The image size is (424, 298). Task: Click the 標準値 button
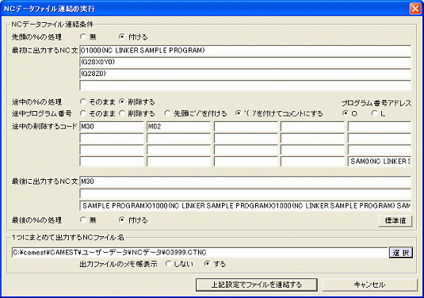tap(395, 220)
